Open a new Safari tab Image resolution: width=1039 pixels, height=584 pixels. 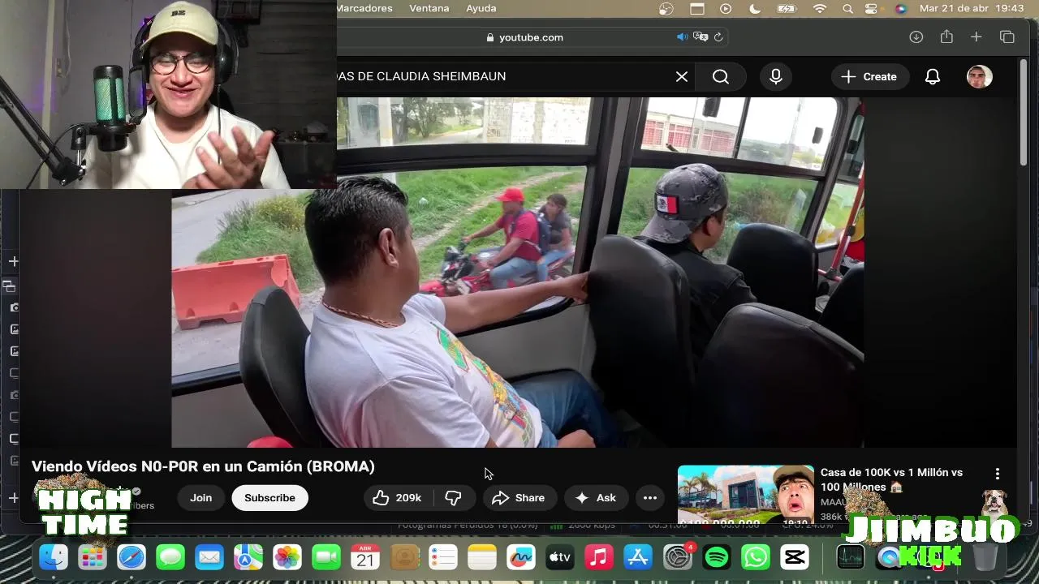point(976,37)
